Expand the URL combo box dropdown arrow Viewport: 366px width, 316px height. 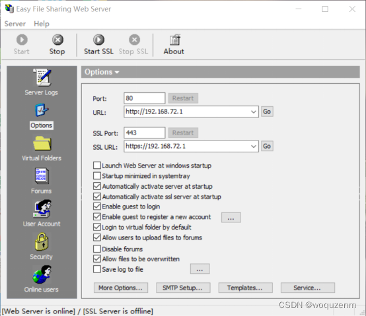tap(254, 112)
